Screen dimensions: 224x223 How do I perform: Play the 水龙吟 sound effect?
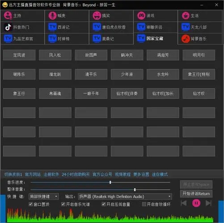163,74
